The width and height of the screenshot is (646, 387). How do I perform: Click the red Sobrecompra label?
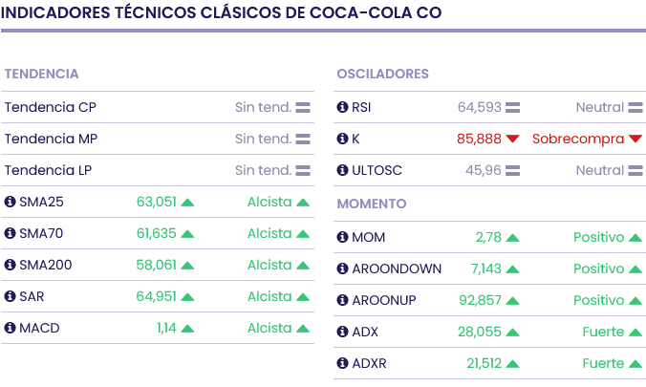(x=577, y=139)
